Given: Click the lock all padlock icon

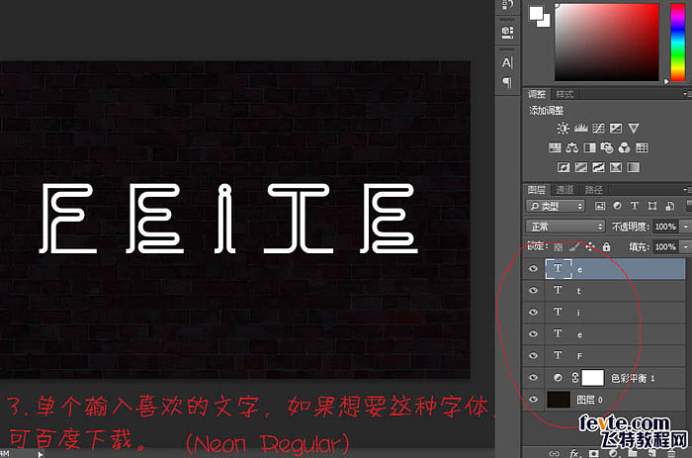Looking at the screenshot, I should pyautogui.click(x=606, y=245).
